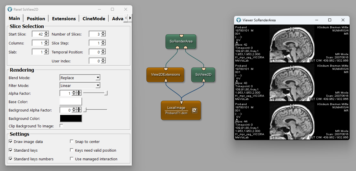This screenshot has width=356, height=171.
Task: Maximize the Viewer SoRenderArea window
Action: (330, 20)
